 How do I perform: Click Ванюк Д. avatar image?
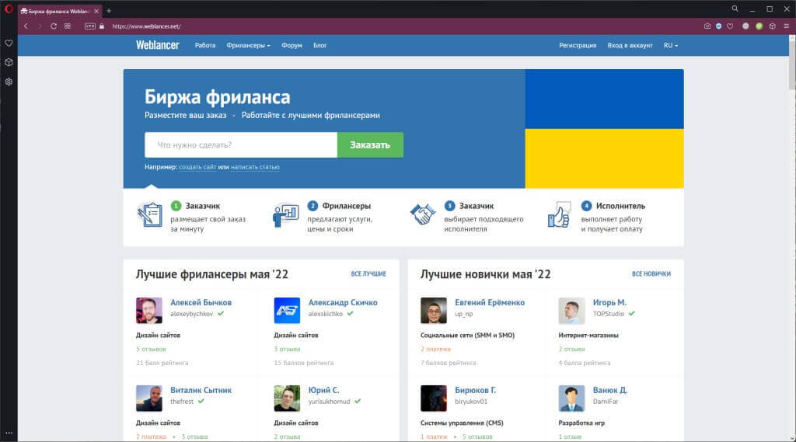(x=571, y=398)
